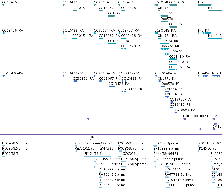Select the Obp57d-RB transcript label

pyautogui.click(x=170, y=46)
